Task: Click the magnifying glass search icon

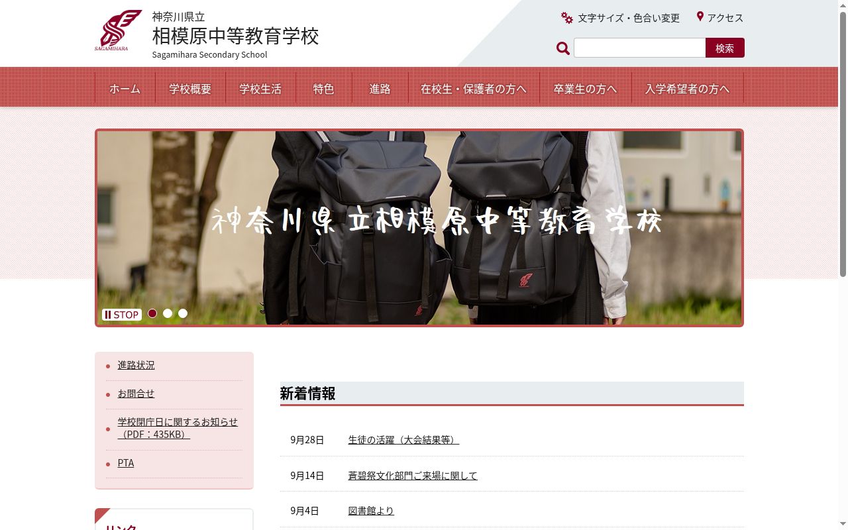Action: click(x=563, y=48)
